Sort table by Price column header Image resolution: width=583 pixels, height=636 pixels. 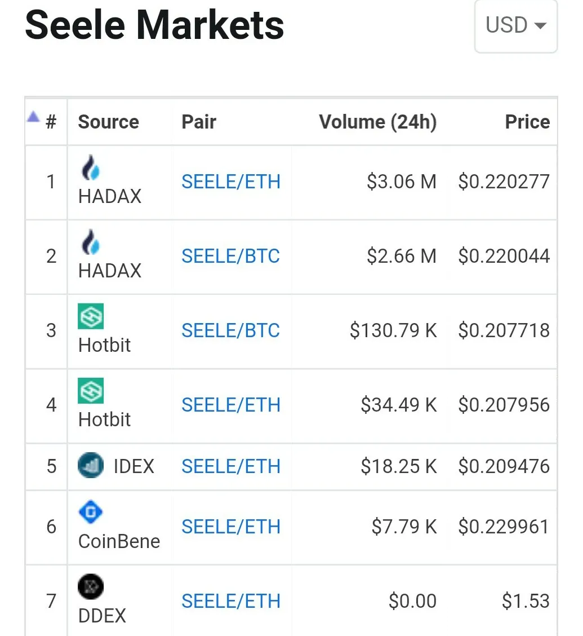(527, 122)
